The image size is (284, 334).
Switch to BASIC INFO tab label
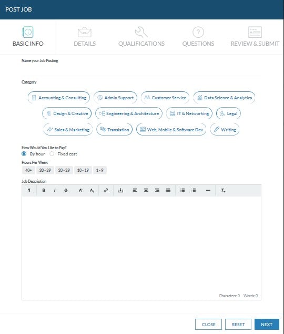(28, 44)
